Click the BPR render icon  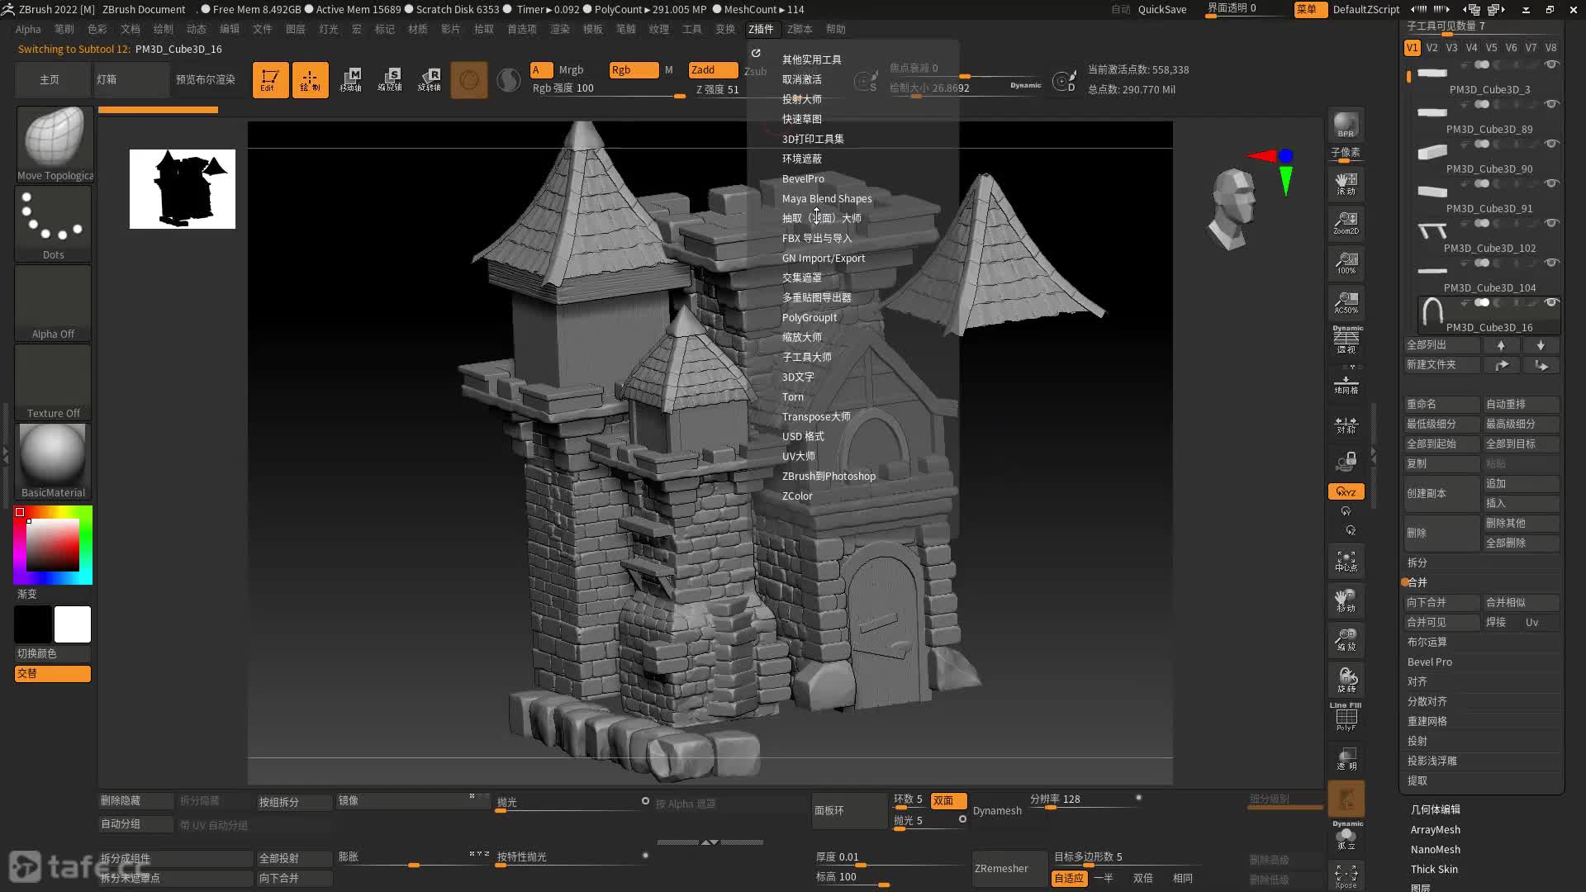pyautogui.click(x=1346, y=124)
